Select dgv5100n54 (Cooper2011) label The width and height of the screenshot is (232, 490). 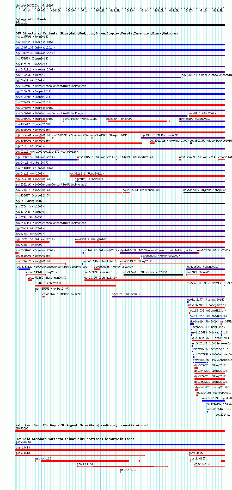(34, 91)
